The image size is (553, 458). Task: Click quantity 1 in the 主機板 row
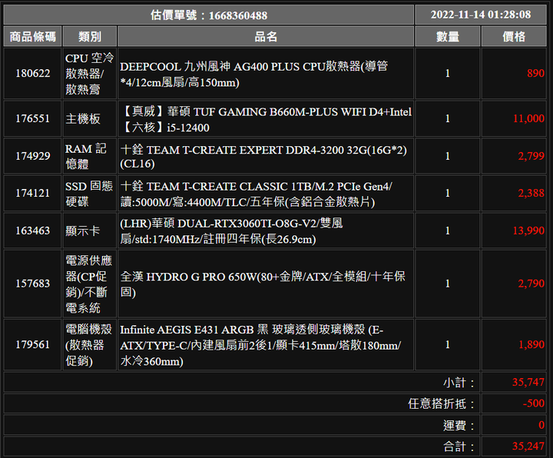[448, 118]
